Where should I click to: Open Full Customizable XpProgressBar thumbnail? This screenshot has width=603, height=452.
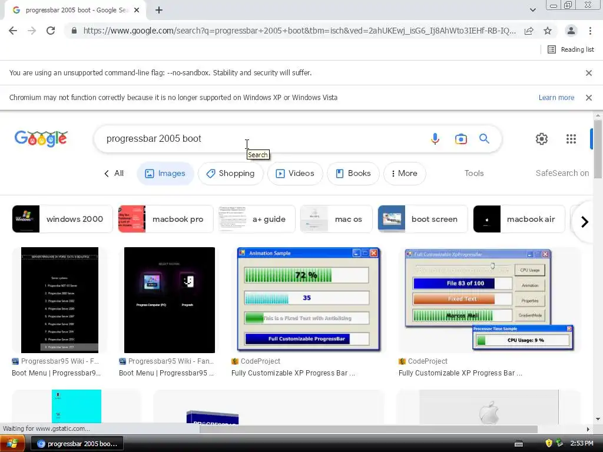click(489, 300)
